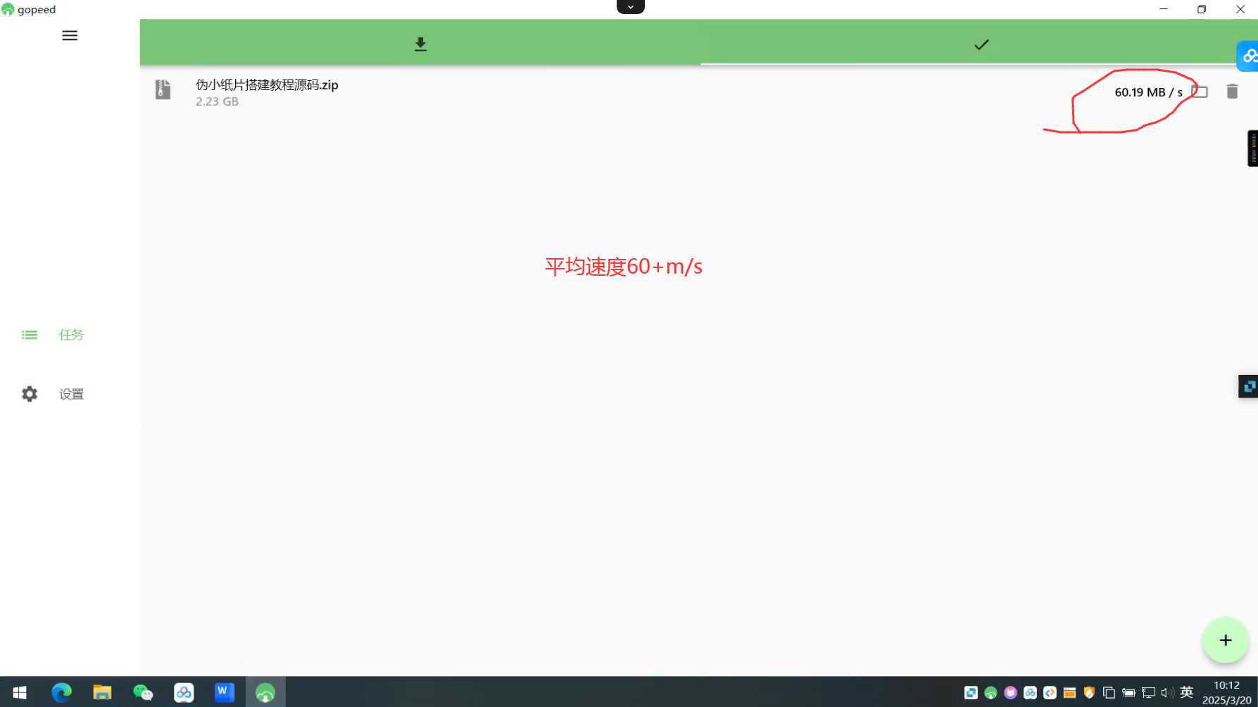Image resolution: width=1258 pixels, height=707 pixels.
Task: Open the system tray volume control
Action: click(x=1167, y=693)
